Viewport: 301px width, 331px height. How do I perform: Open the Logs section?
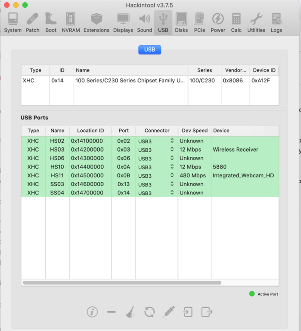click(276, 22)
